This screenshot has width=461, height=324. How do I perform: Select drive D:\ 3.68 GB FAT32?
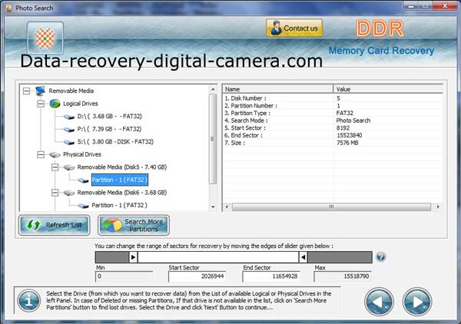109,117
